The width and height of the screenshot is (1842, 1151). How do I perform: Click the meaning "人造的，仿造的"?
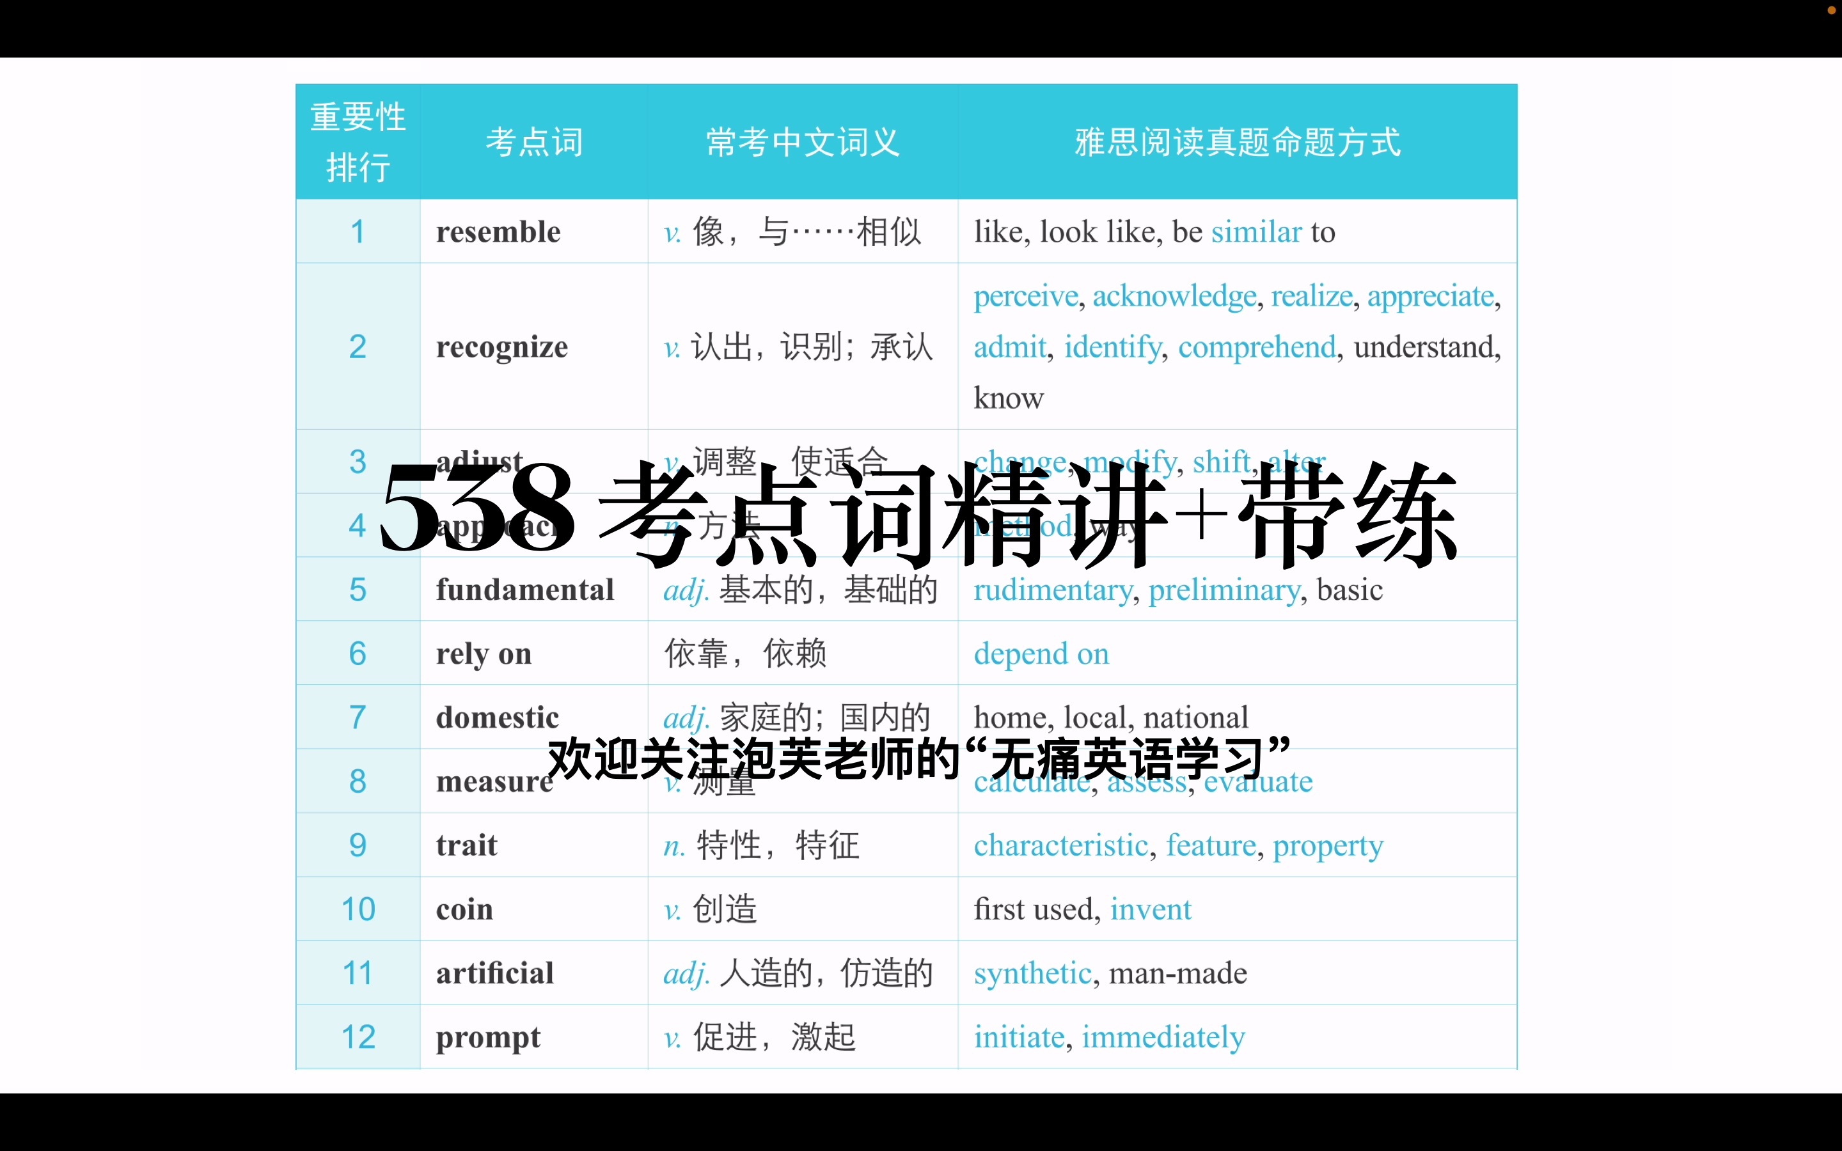click(826, 974)
